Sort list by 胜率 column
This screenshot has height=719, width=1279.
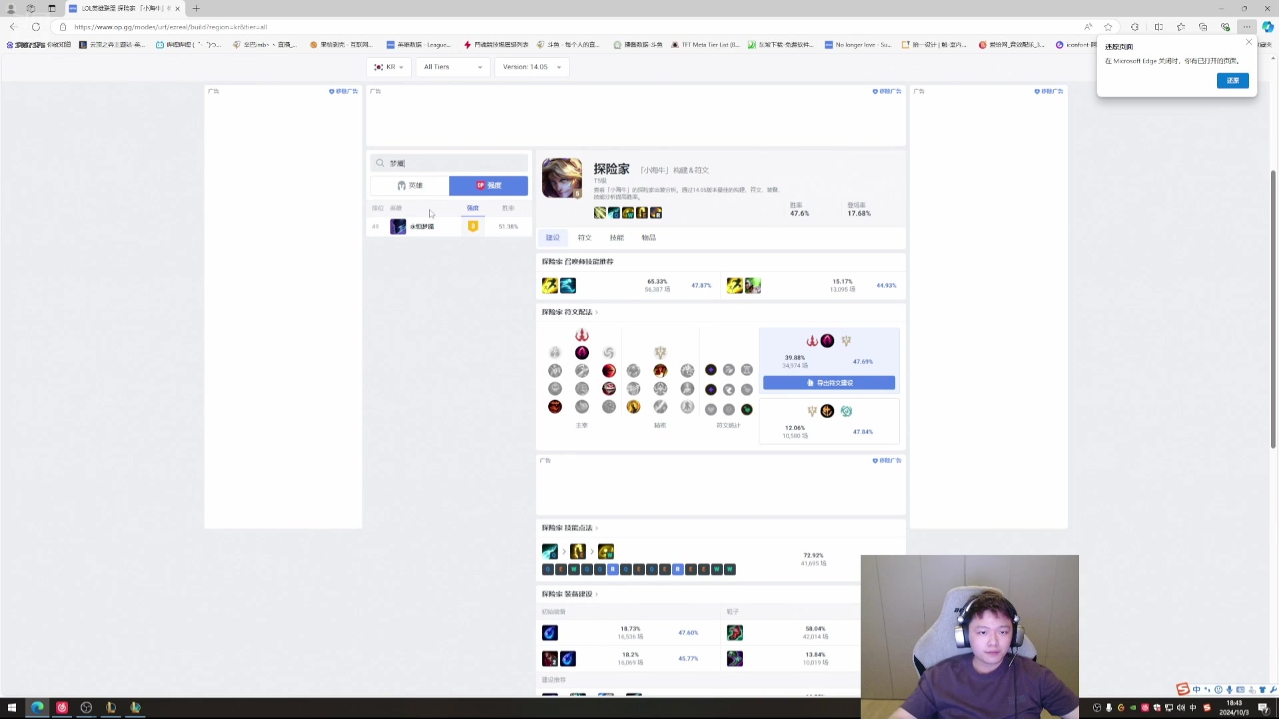point(508,208)
